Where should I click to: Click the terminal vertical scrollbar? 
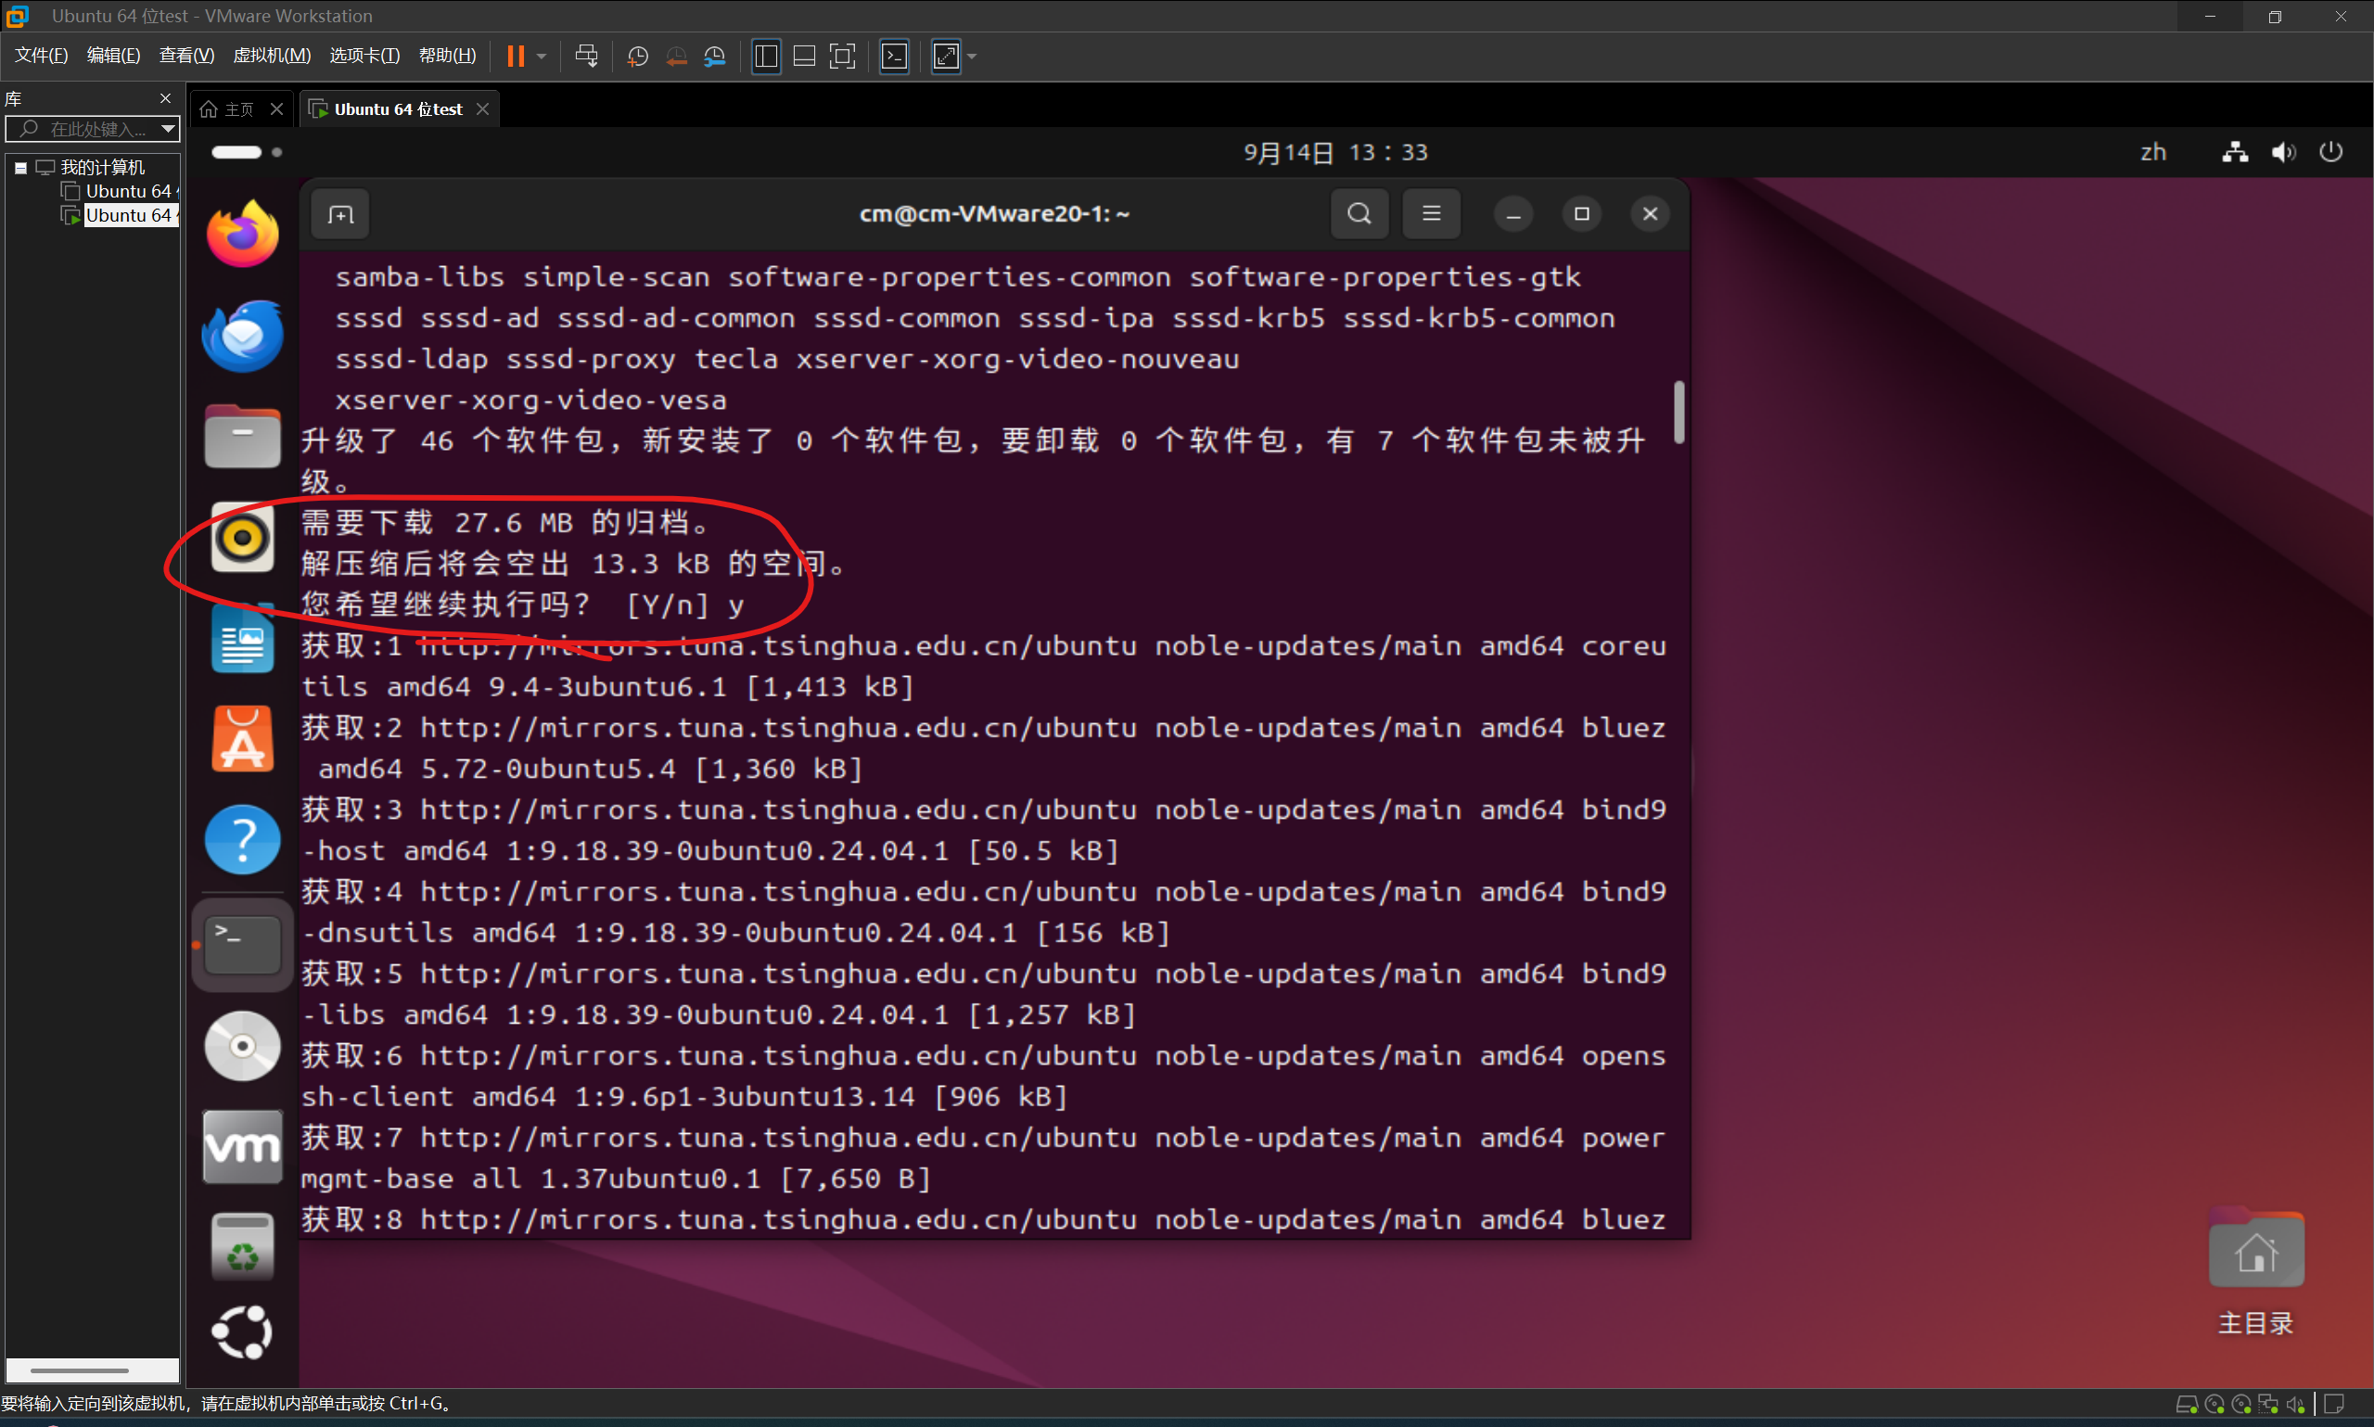[1678, 414]
